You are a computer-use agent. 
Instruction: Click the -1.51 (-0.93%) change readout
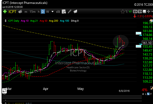(144, 16)
